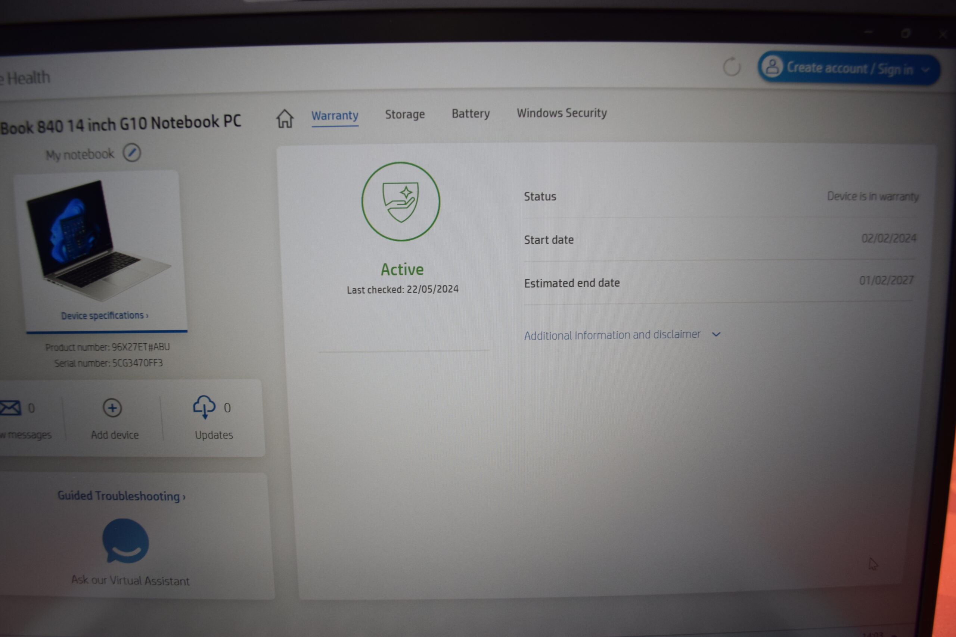Image resolution: width=956 pixels, height=637 pixels.
Task: Click the Serial number 5CG3470FF3 text
Action: coord(109,363)
